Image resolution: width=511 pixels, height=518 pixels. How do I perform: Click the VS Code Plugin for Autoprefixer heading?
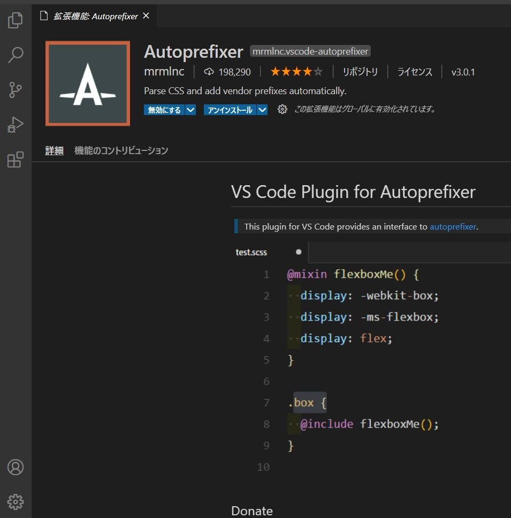(x=353, y=192)
